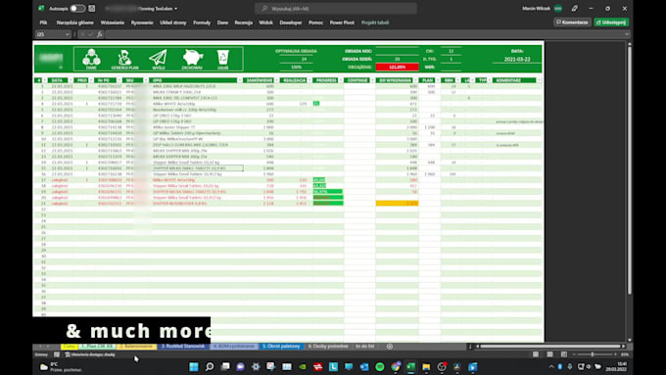Open the Deweloper ribbon tab

pos(291,23)
